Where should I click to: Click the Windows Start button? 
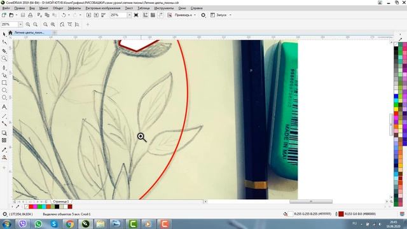(x=6, y=224)
